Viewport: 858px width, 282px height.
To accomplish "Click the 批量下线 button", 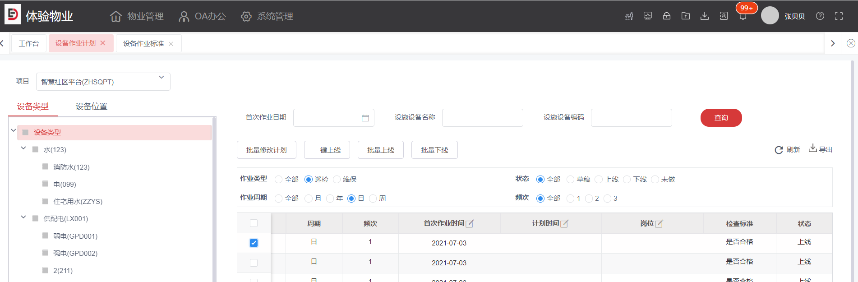I will coord(434,150).
